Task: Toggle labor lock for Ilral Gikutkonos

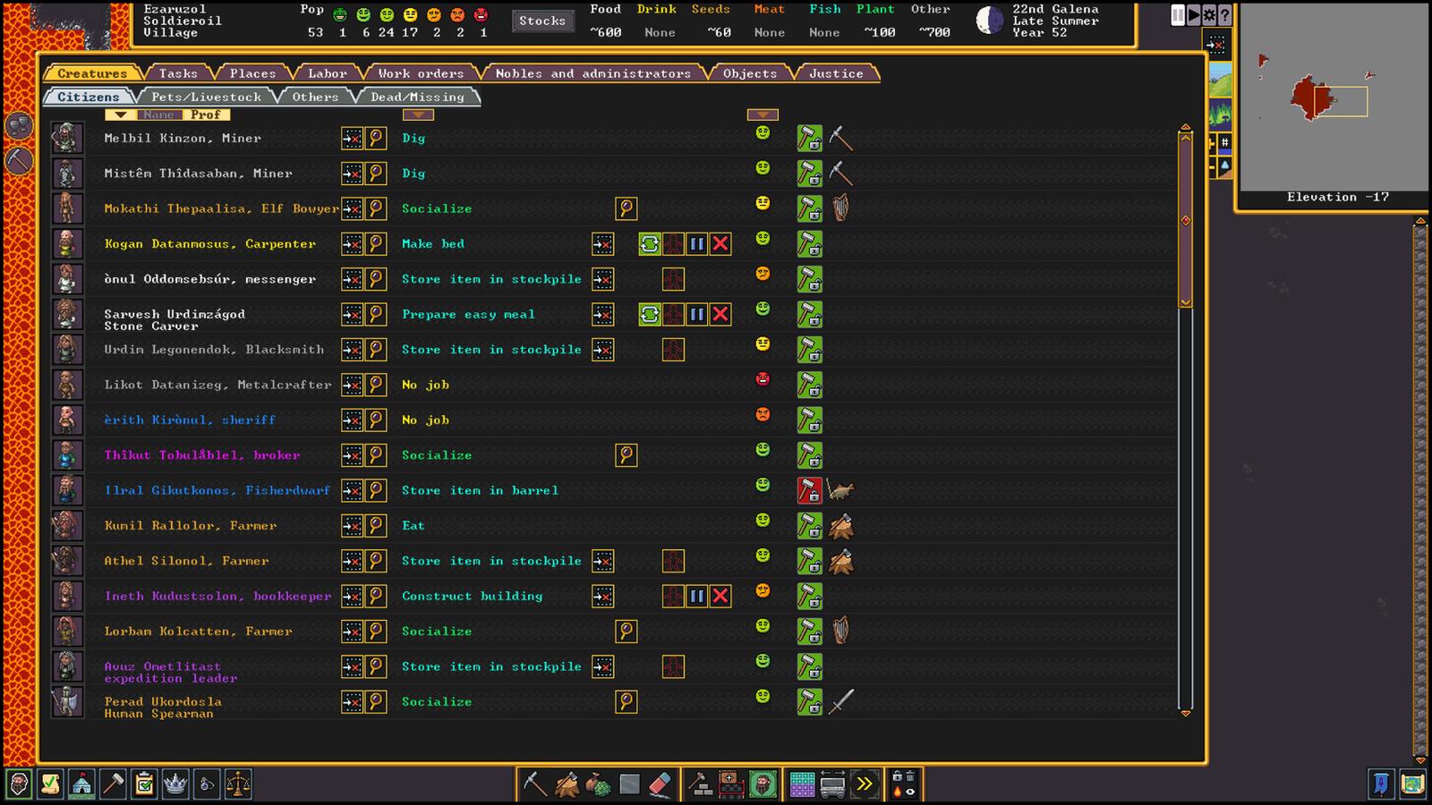Action: (x=809, y=490)
